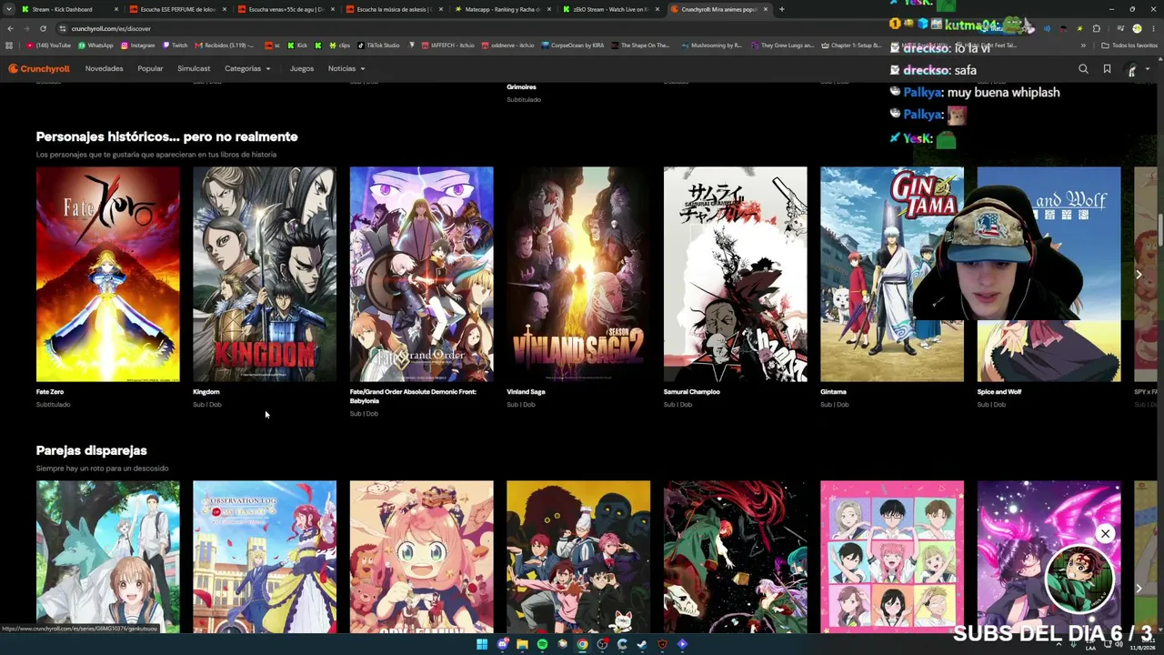Open the Chrome profile avatar
The width and height of the screenshot is (1164, 655).
click(1137, 28)
